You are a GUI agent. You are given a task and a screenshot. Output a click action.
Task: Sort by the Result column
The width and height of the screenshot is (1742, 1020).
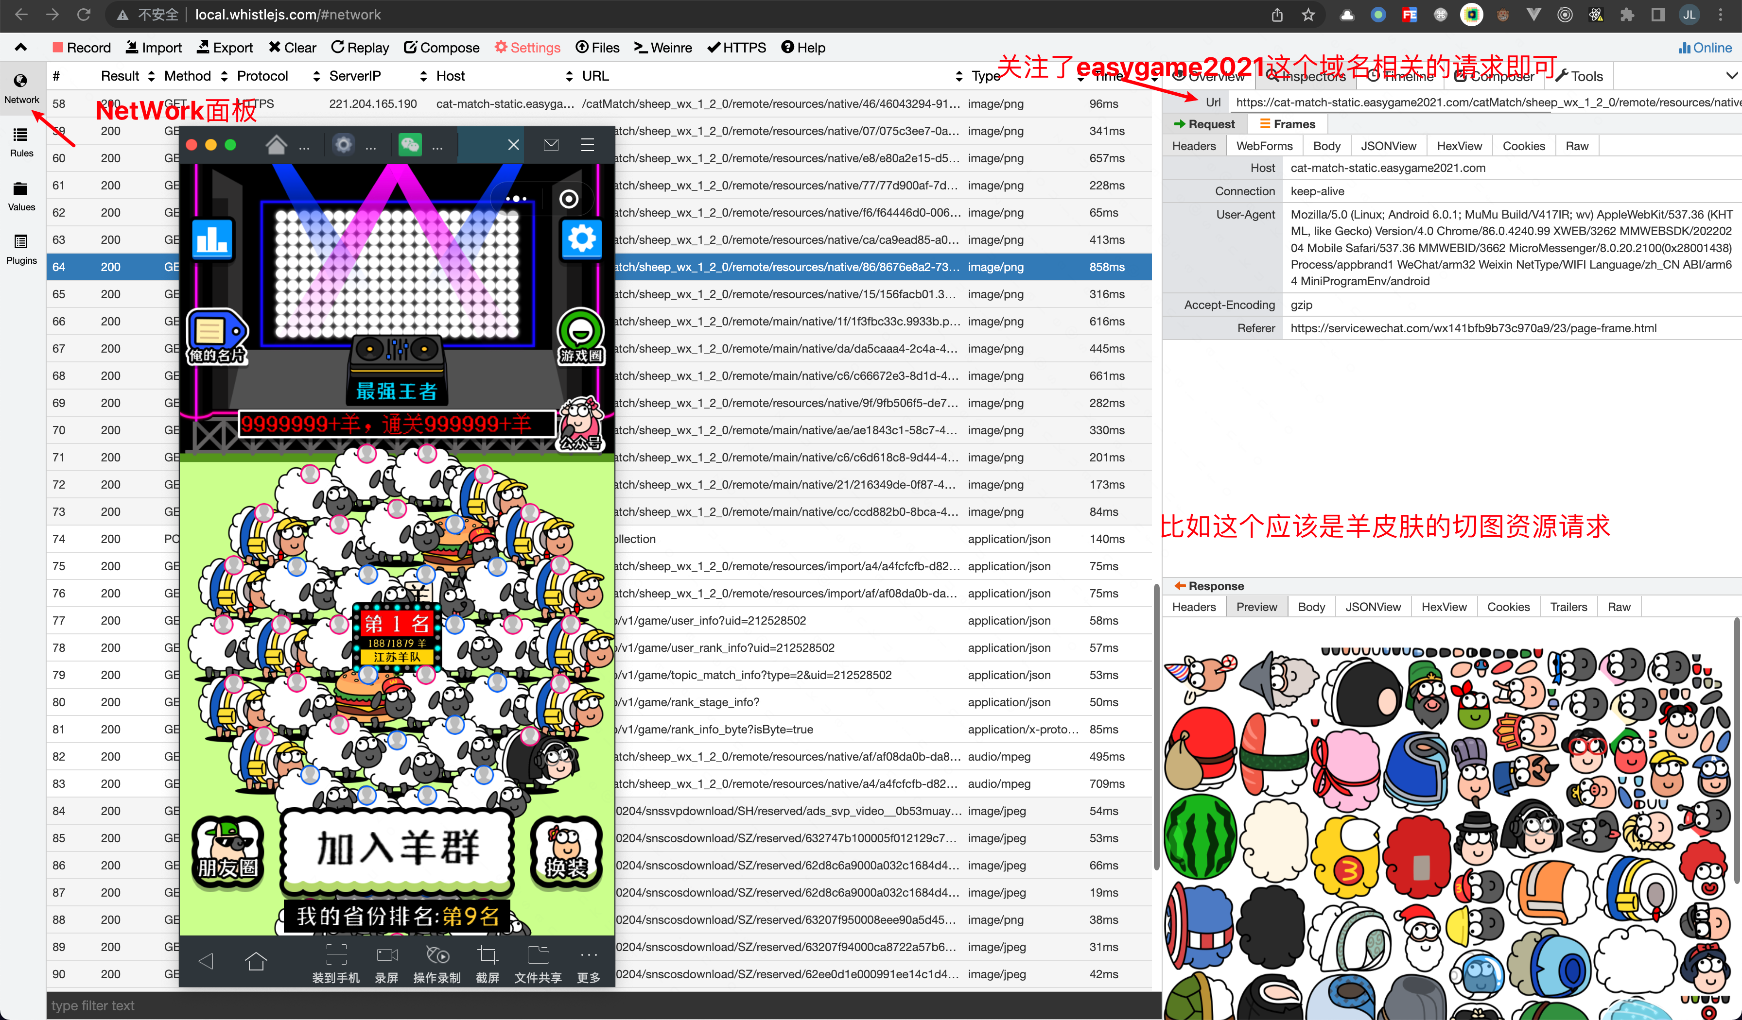(128, 76)
